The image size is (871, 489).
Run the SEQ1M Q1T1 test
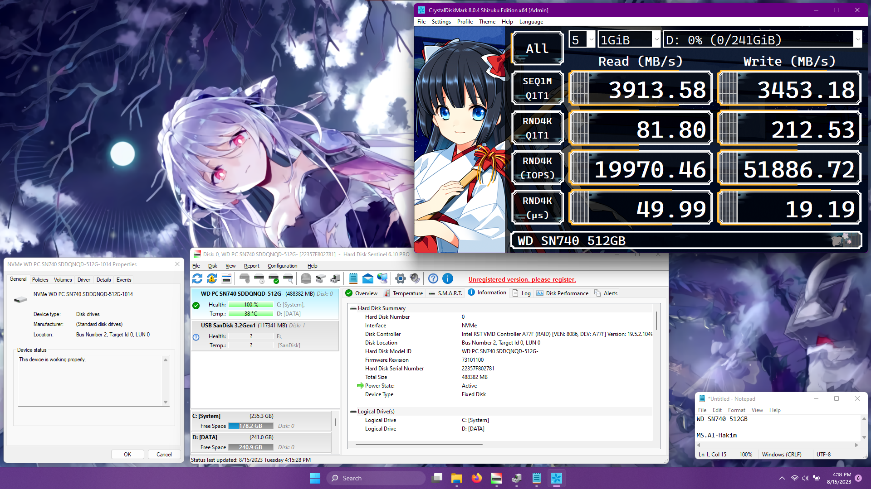pos(537,88)
